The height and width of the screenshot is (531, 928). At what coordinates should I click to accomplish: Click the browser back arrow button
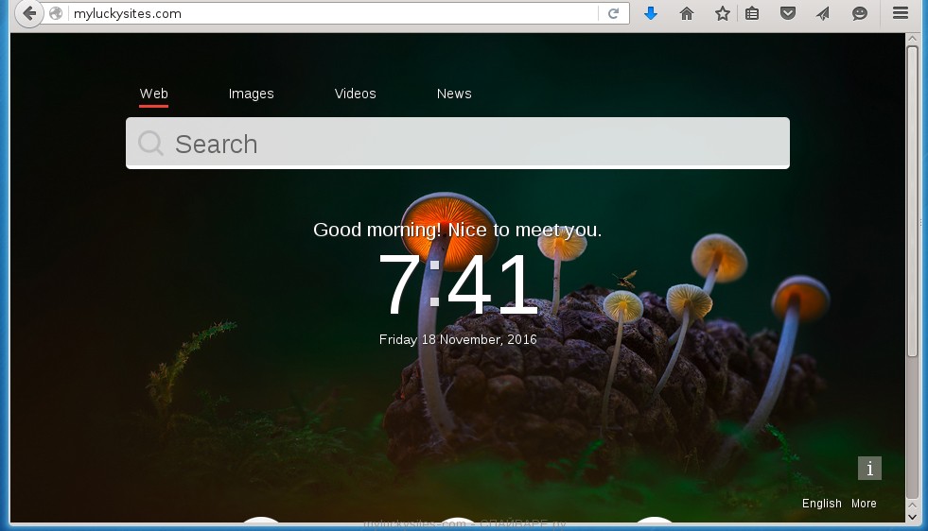(29, 14)
